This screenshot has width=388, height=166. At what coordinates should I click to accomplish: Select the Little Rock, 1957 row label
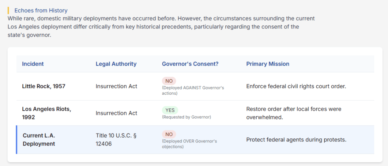[x=44, y=86]
